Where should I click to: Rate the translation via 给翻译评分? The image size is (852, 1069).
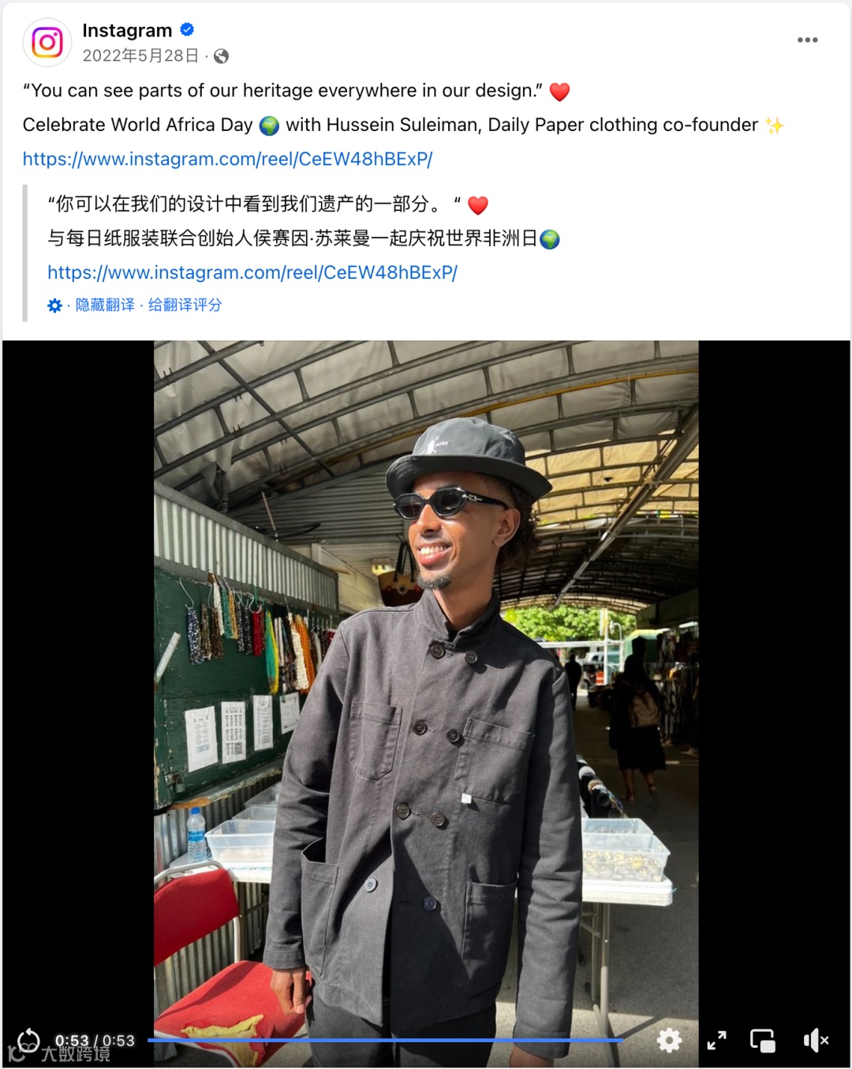point(185,305)
